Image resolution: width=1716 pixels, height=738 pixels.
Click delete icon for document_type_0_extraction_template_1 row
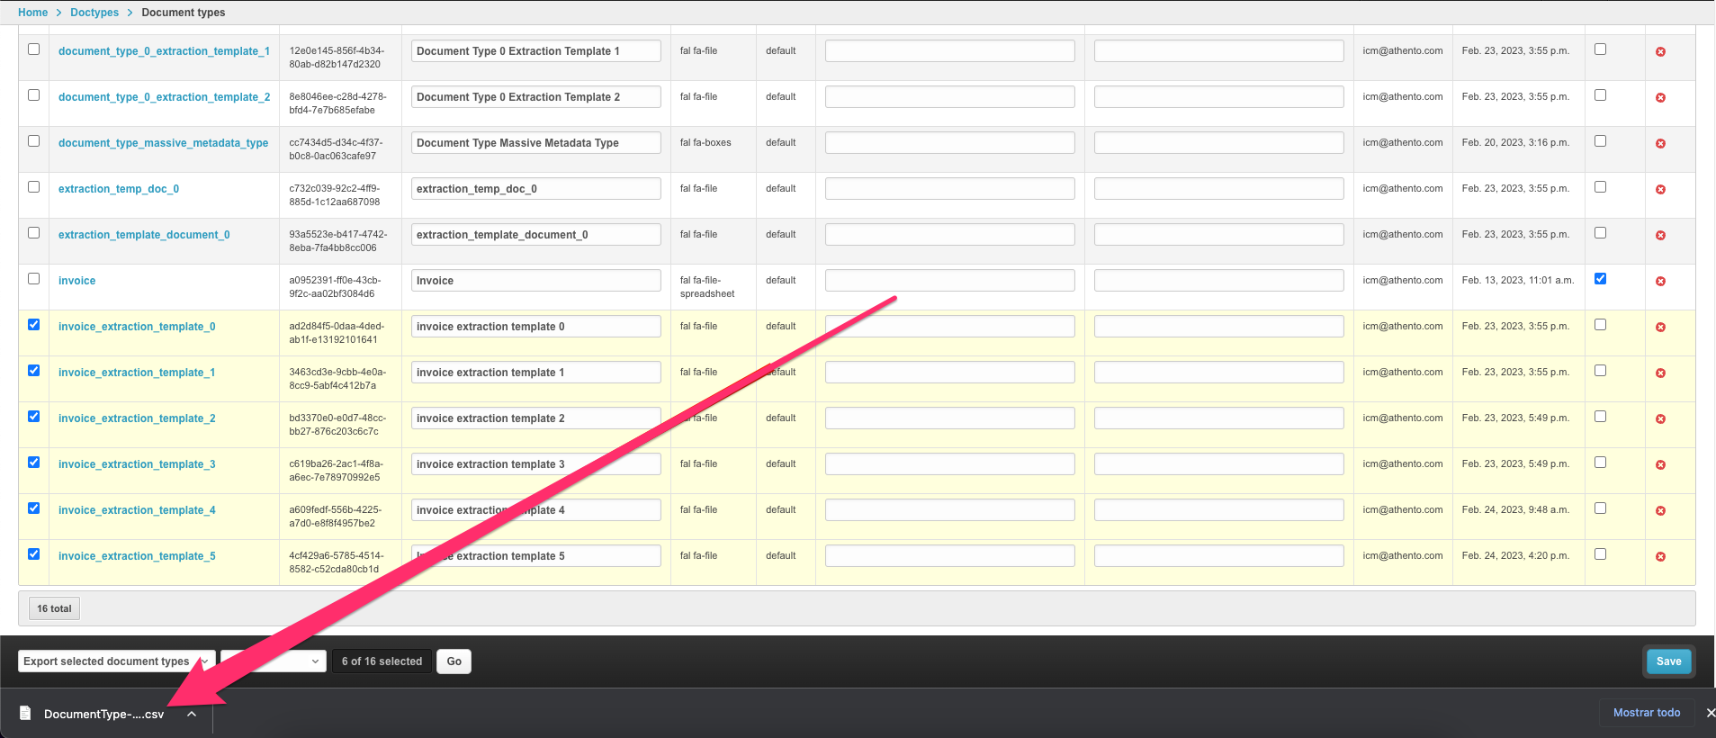1660,52
